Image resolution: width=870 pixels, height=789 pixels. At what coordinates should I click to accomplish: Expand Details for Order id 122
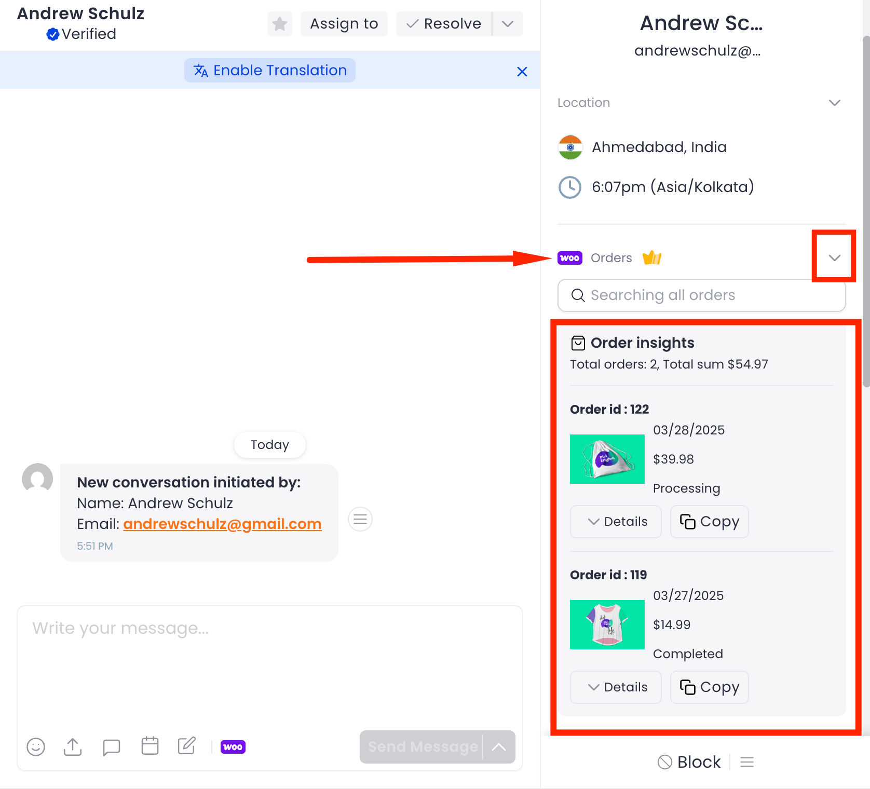[x=616, y=521]
